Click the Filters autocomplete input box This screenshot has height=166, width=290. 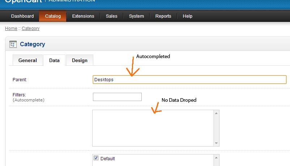[117, 97]
